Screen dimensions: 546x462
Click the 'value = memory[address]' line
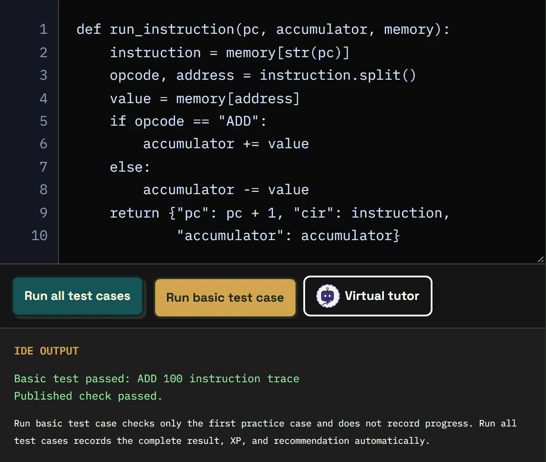tap(205, 98)
